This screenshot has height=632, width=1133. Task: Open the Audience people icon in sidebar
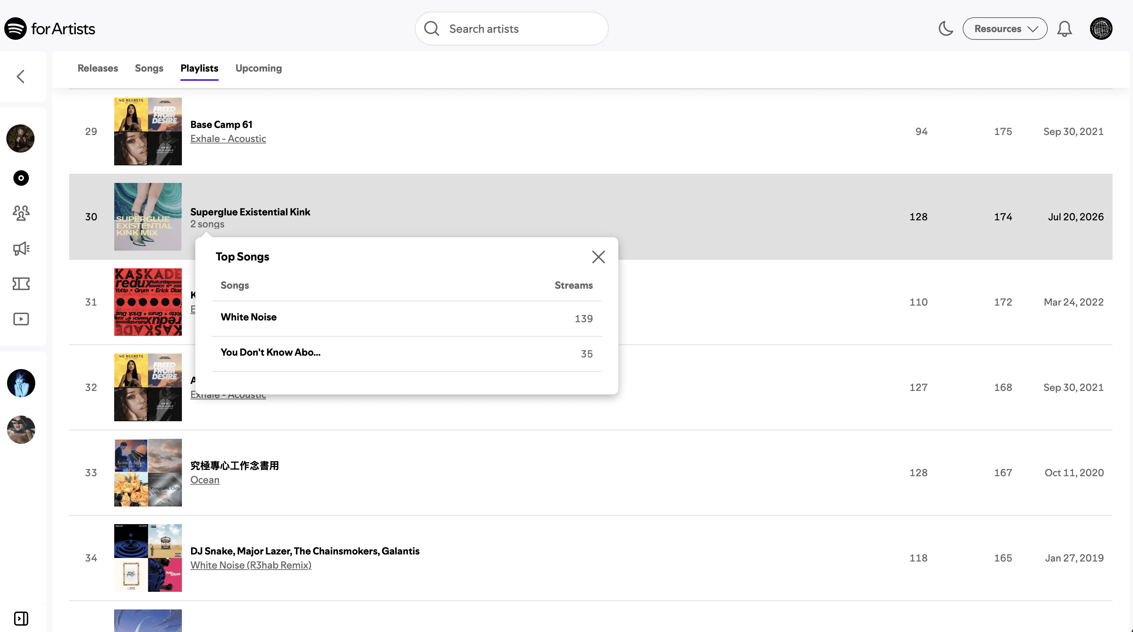[x=21, y=213]
